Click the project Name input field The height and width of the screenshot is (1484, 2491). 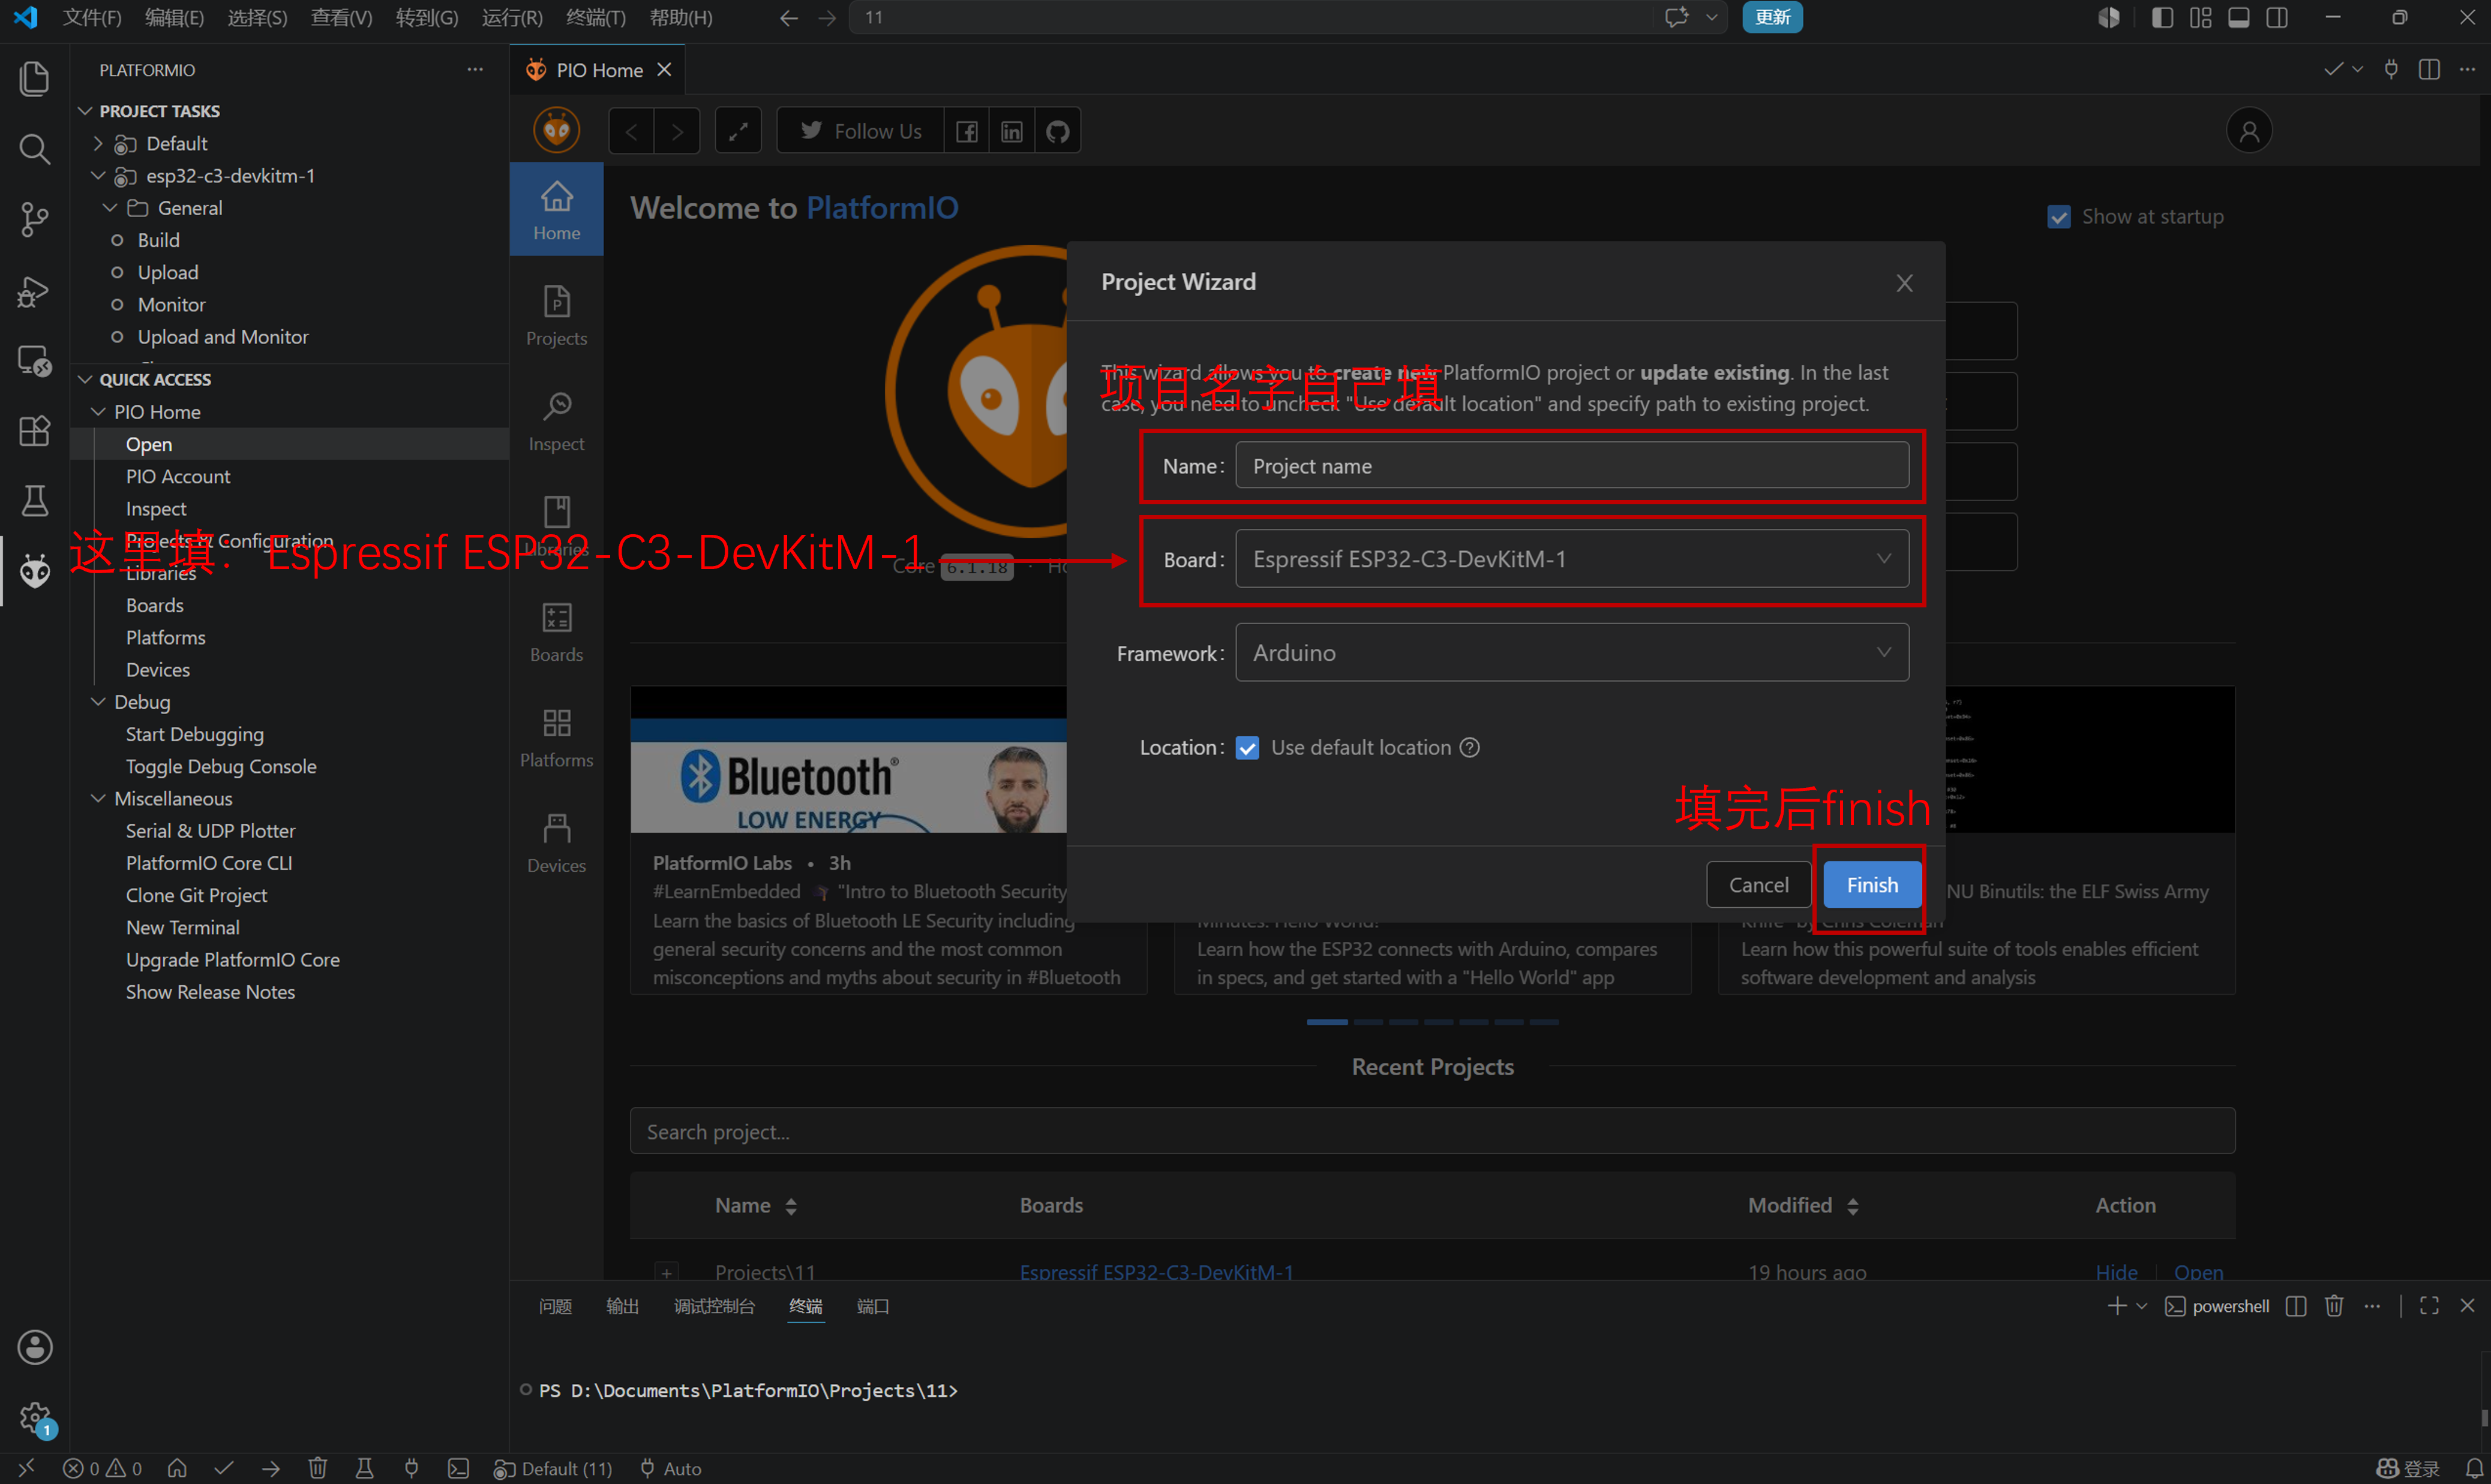(x=1572, y=466)
